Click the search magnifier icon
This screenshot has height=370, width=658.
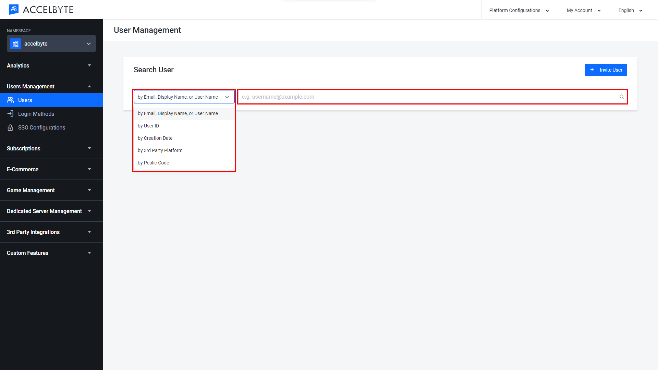click(x=621, y=97)
